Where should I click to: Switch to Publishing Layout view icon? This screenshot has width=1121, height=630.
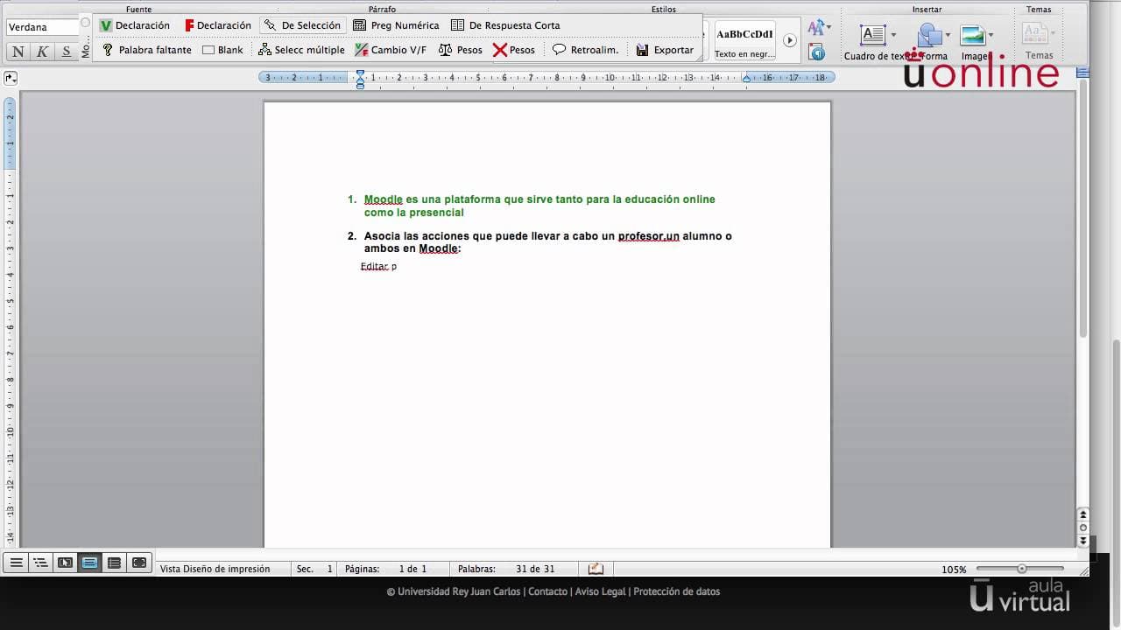tap(65, 563)
